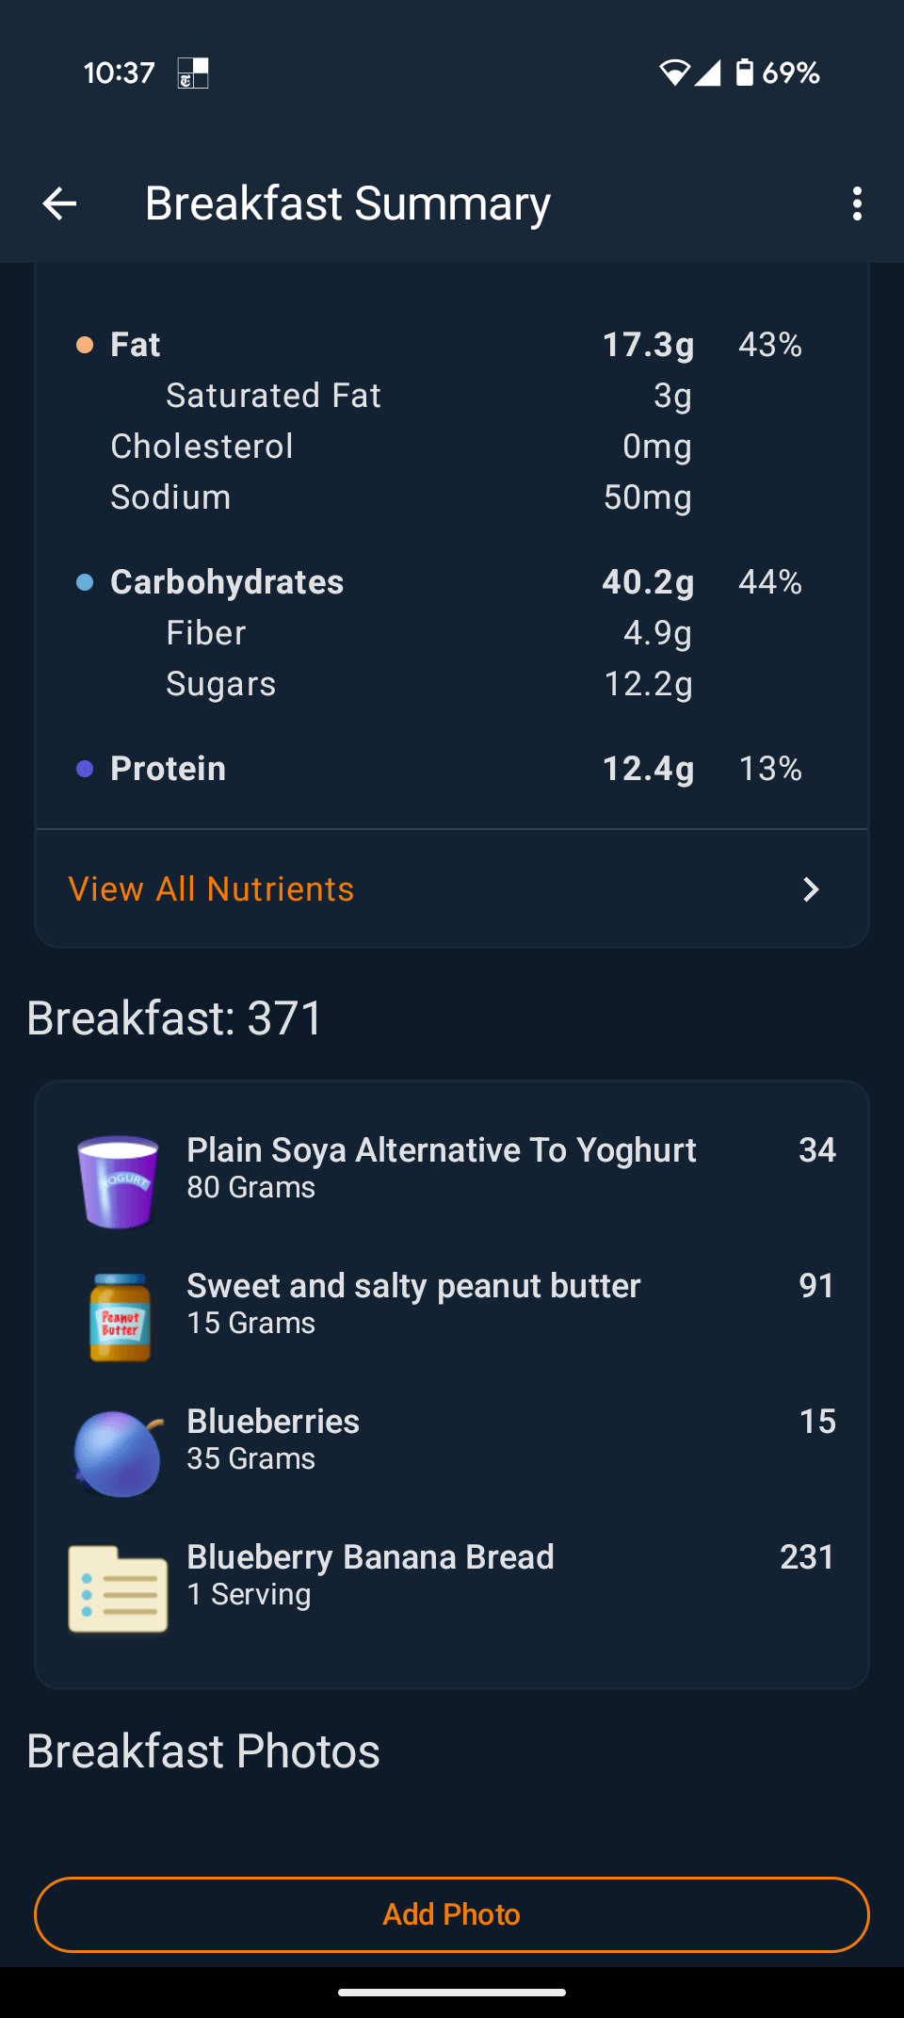The image size is (904, 2018).
Task: Tap the Breakfast: 371 heading
Action: (x=175, y=1018)
